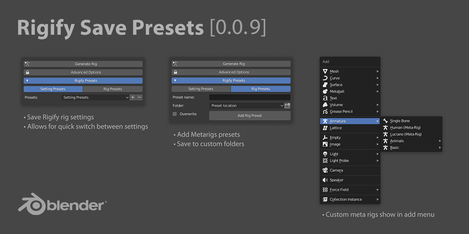The width and height of the screenshot is (469, 234).
Task: Collapse Rigify Presets in middle panel
Action: 231,80
